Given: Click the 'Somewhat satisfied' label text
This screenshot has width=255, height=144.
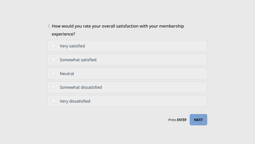Looking at the screenshot, I should 78,60.
